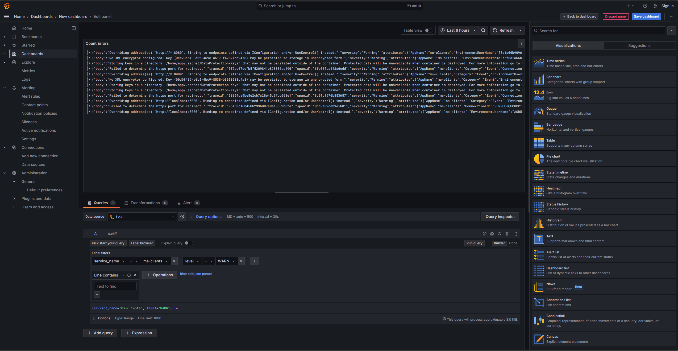This screenshot has height=351, width=678.
Task: Open the query A help icon
Action: pyautogui.click(x=485, y=234)
